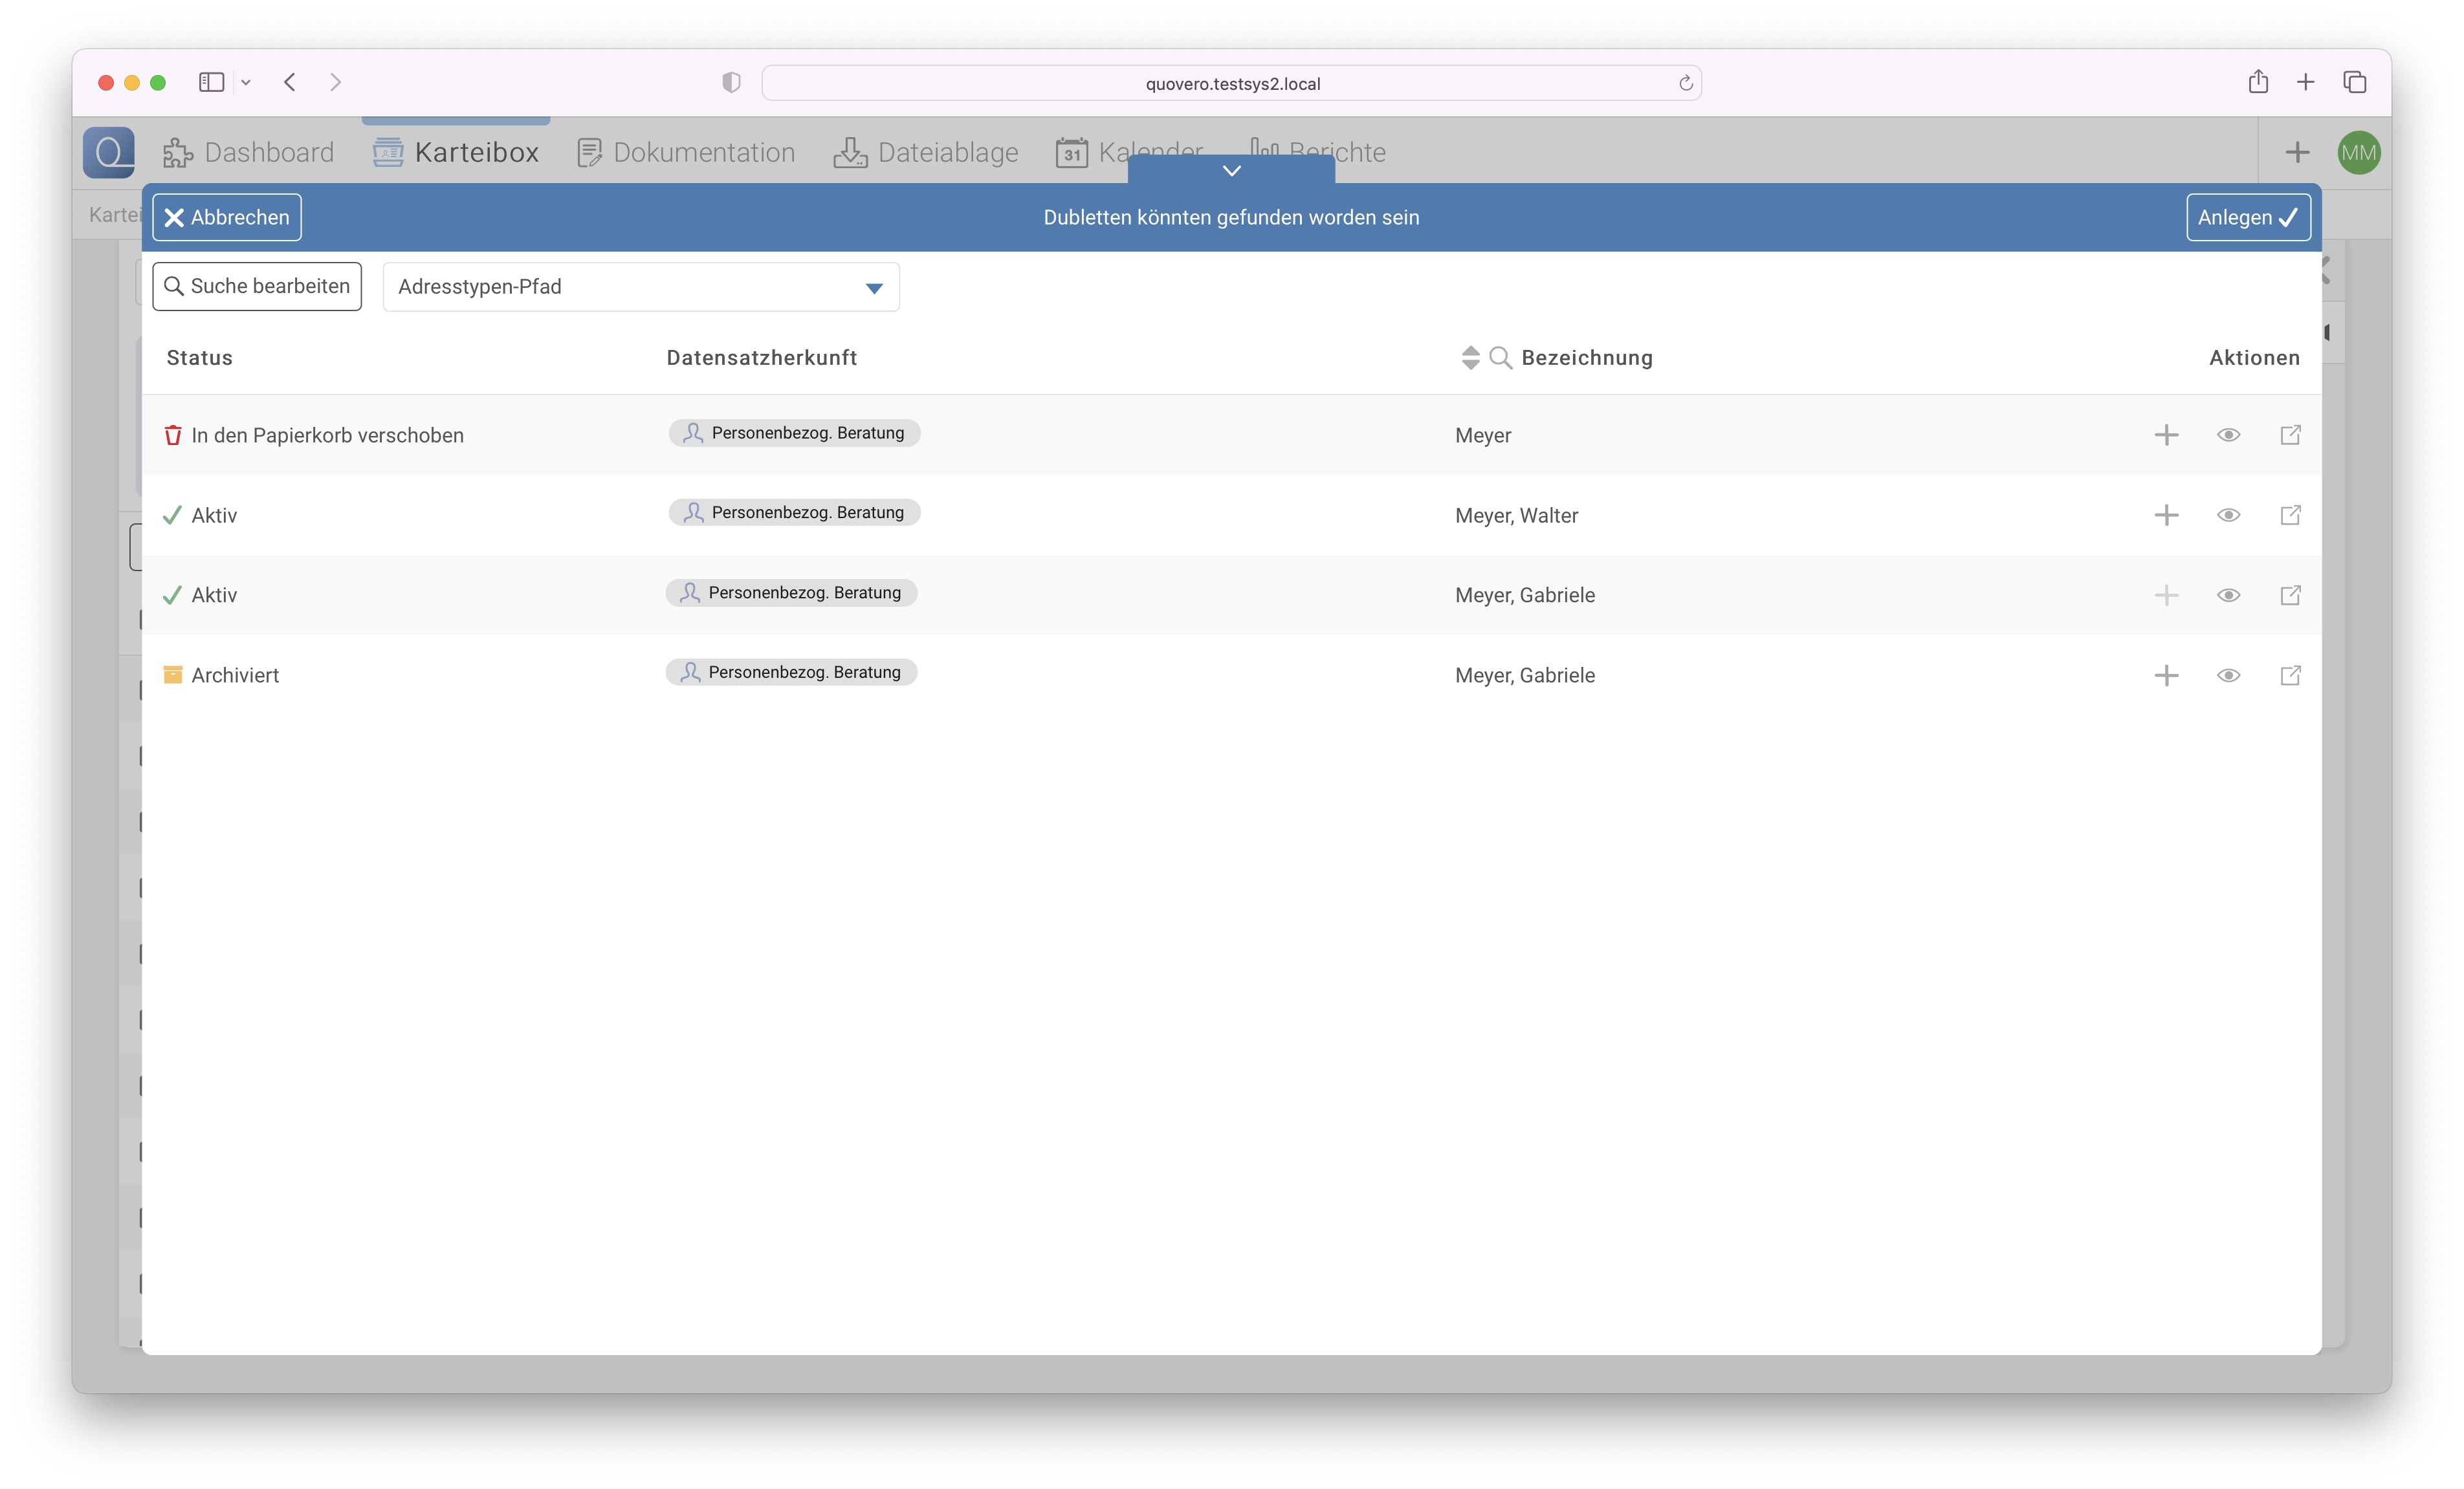Viewport: 2464px width, 1489px height.
Task: Open the archived Meyer, Gabriele record externally
Action: [2290, 675]
